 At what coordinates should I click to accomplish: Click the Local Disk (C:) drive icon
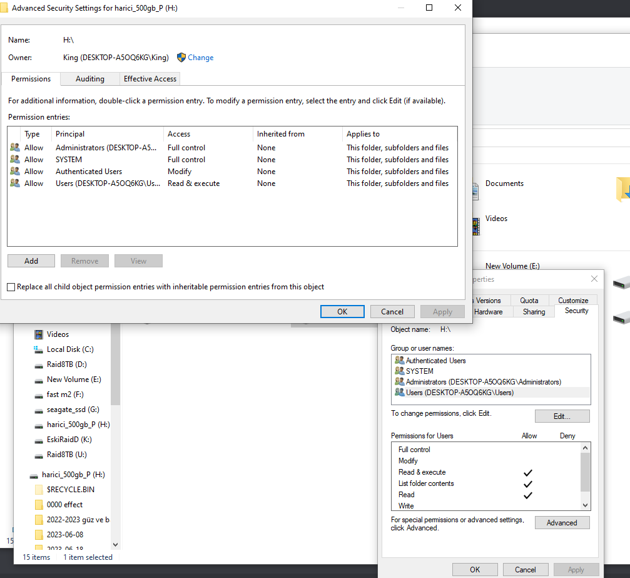(39, 349)
